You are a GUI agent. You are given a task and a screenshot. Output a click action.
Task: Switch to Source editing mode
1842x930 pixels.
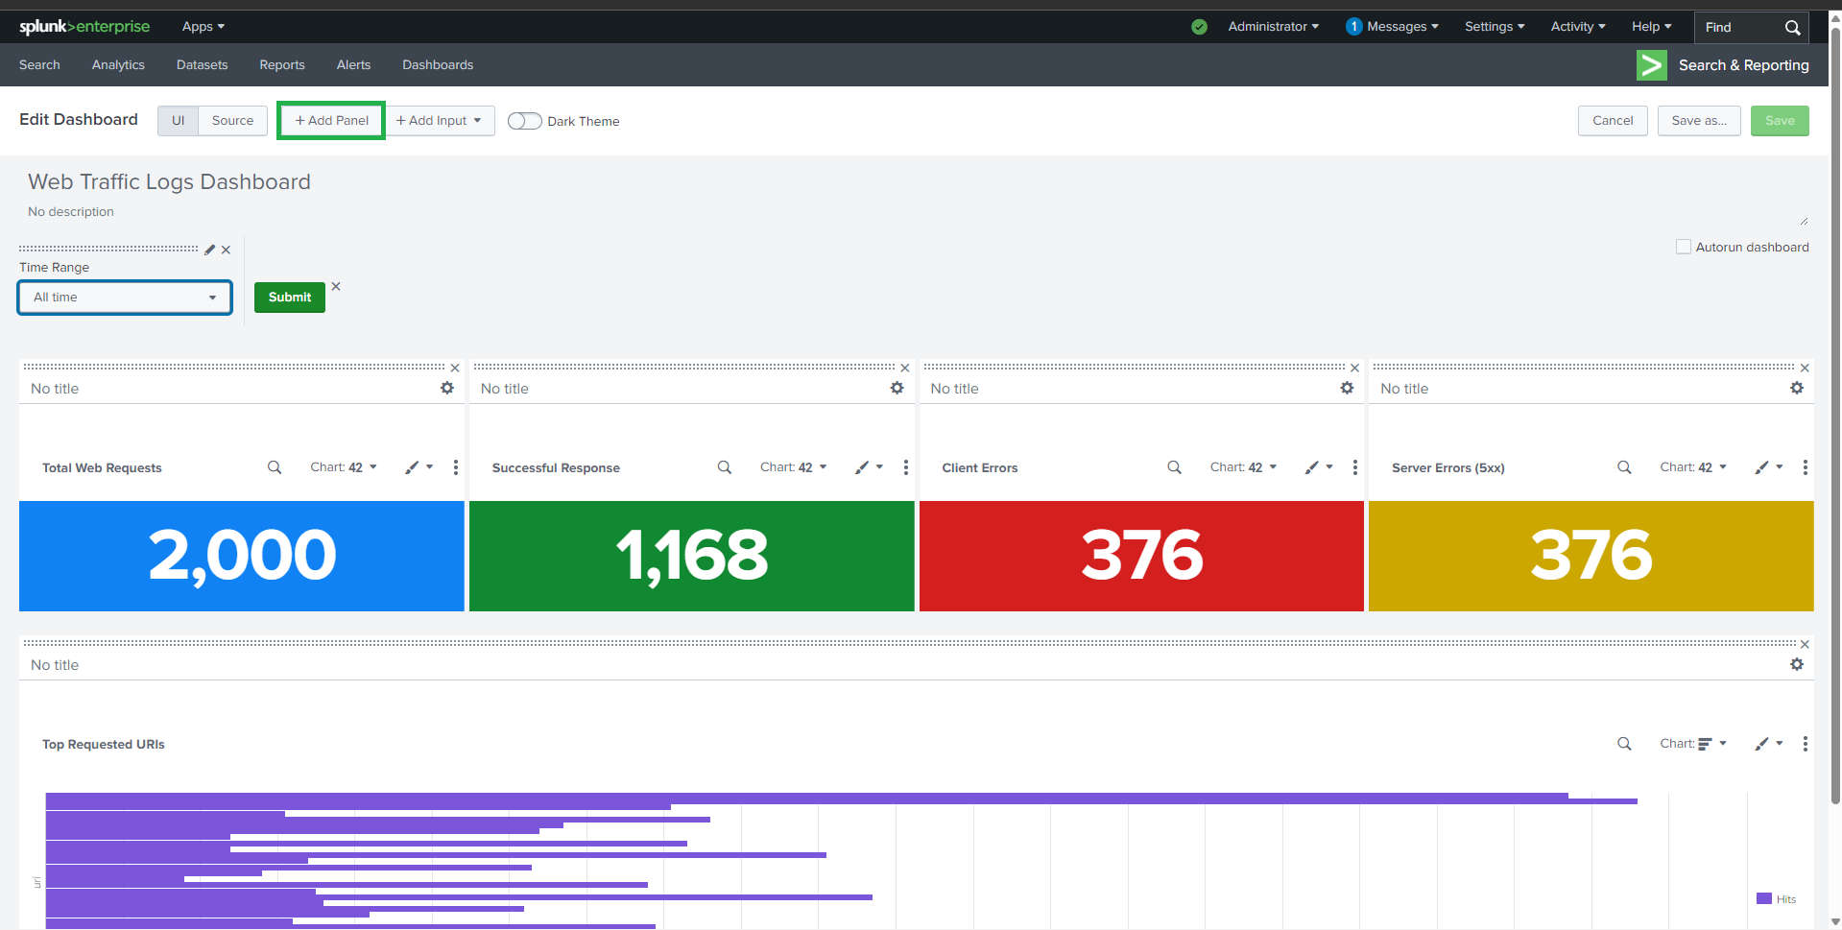232,121
